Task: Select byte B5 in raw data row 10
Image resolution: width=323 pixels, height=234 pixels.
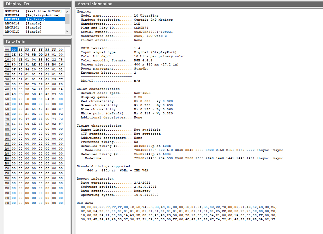Action: click(41, 60)
